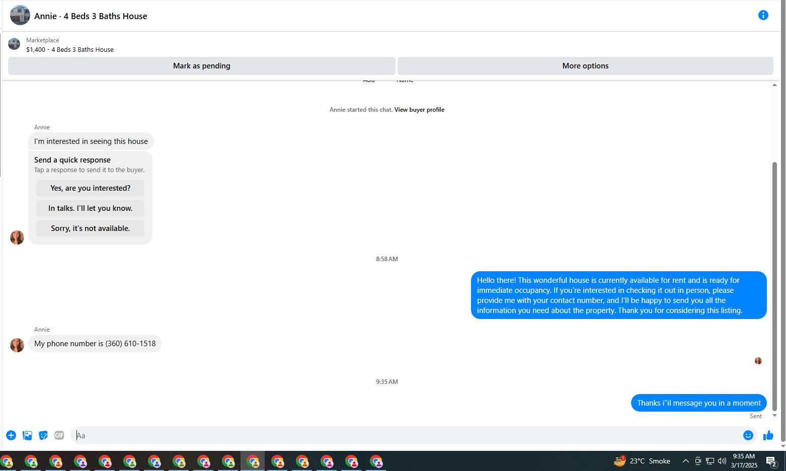786x471 pixels.
Task: Open more actions with the blue plus icon
Action: pyautogui.click(x=11, y=435)
